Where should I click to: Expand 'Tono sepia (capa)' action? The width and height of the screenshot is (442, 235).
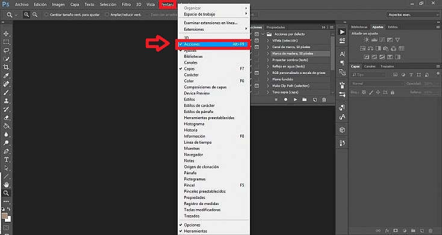268,93
